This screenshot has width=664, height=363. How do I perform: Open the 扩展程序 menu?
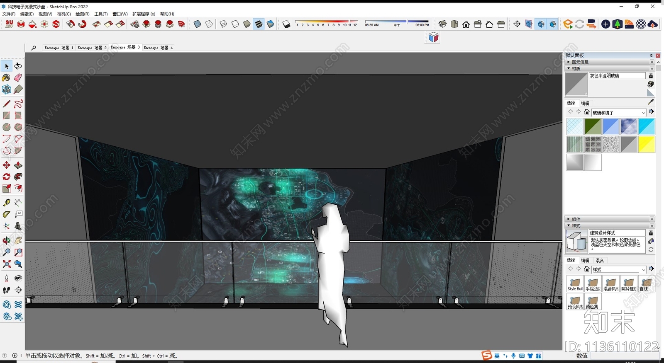144,14
